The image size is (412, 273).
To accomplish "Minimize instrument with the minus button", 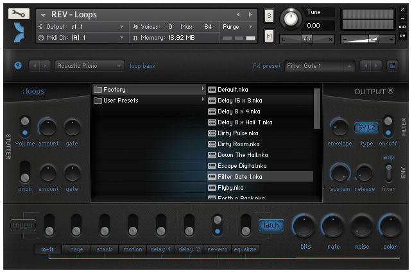I will [x=402, y=18].
